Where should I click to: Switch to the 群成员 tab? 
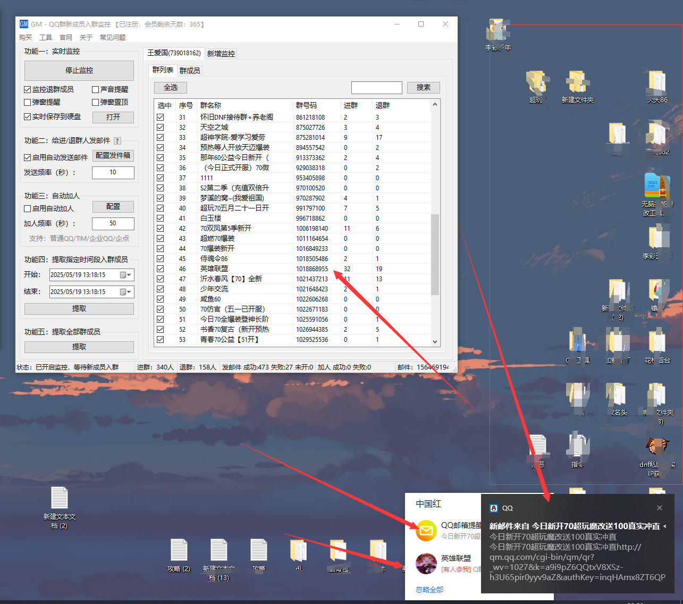[190, 71]
